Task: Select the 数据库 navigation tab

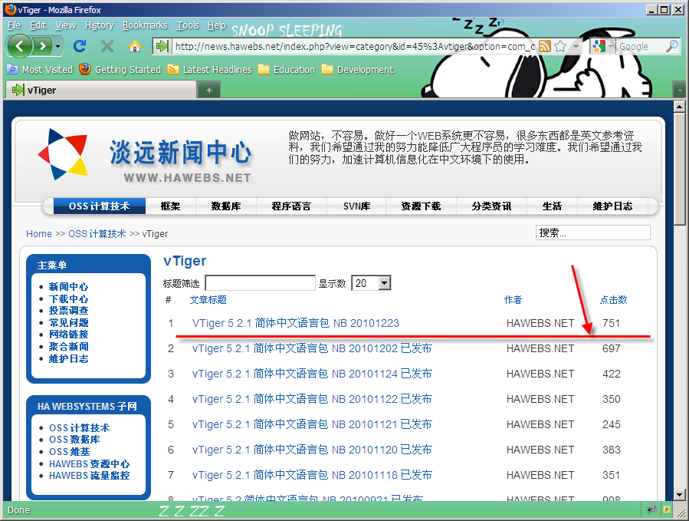Action: point(226,206)
